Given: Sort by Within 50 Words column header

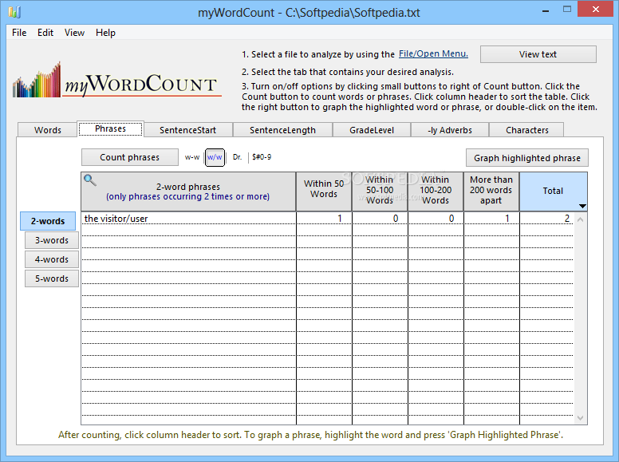Looking at the screenshot, I should pos(324,192).
